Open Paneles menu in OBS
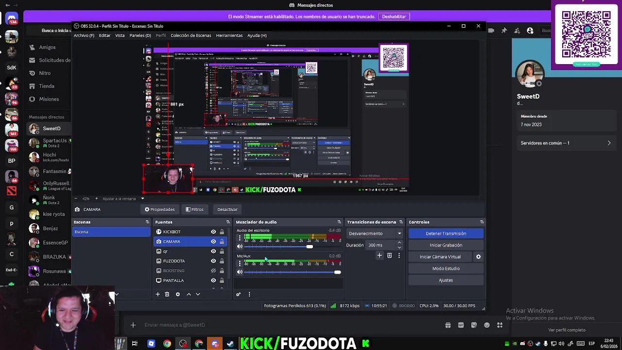The image size is (622, 350). 140,35
